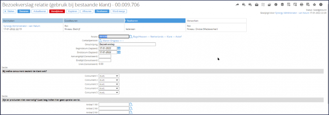The height and width of the screenshot is (115, 329).
Task: Click the 'Bij welke concurrent besteld de klant ook?' header
Action: [24, 71]
